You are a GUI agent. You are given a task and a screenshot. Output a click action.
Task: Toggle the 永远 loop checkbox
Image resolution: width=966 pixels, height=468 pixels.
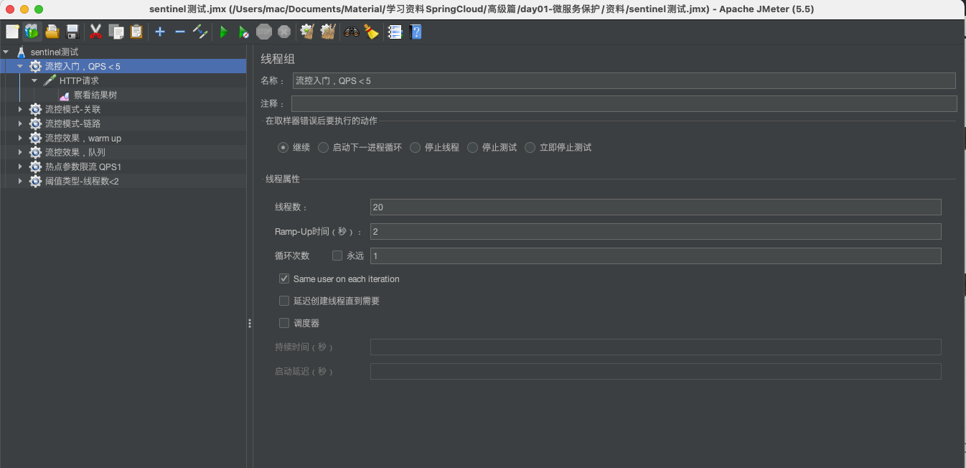click(337, 256)
